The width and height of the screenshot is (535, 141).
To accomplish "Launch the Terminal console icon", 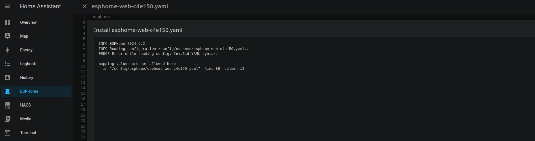I will pos(7,133).
